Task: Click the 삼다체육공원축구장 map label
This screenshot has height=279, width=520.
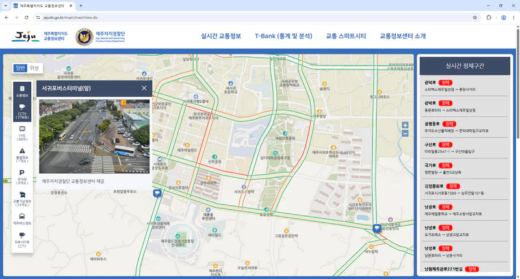Action: click(275, 158)
